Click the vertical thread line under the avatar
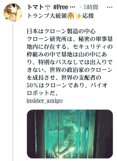Screen dimensions: 117x161 (13, 92)
